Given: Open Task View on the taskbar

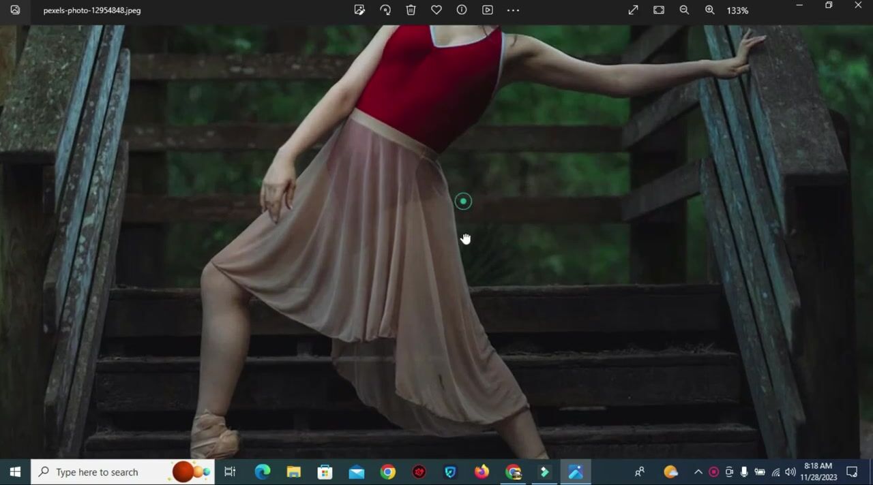Looking at the screenshot, I should coord(230,472).
